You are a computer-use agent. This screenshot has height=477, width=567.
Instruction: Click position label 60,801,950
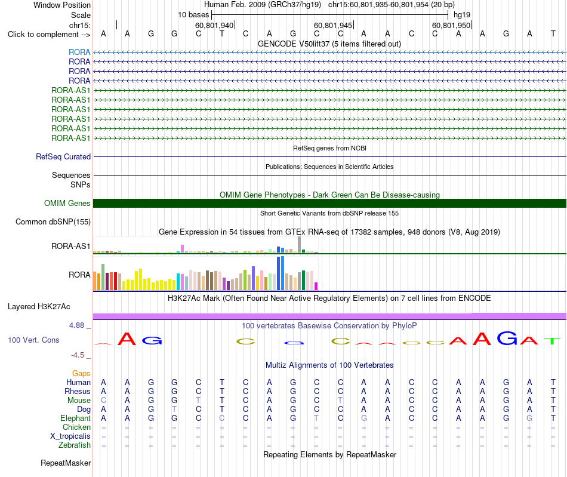pos(451,25)
